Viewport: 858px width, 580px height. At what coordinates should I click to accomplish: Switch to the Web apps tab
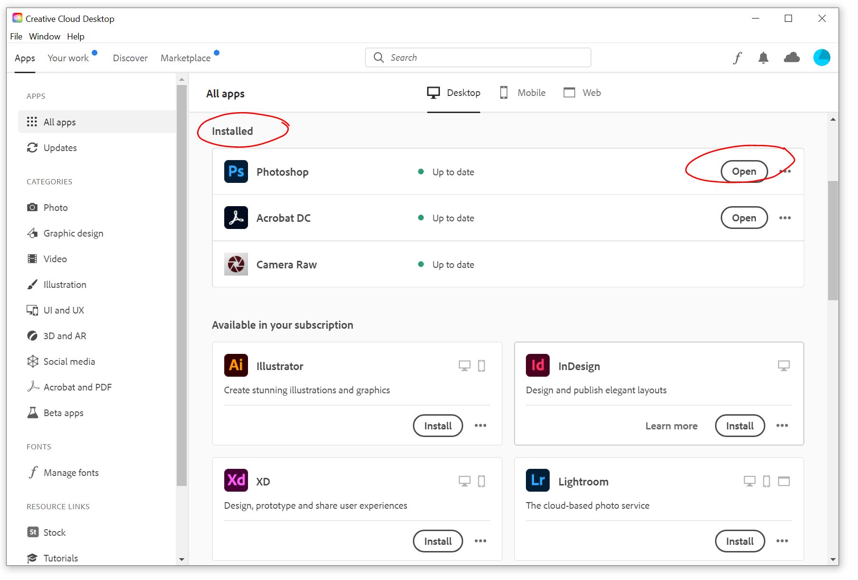pos(582,93)
